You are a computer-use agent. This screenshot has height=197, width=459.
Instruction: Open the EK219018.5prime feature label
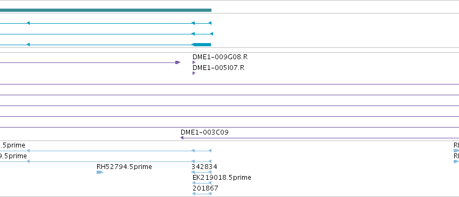[x=222, y=178]
